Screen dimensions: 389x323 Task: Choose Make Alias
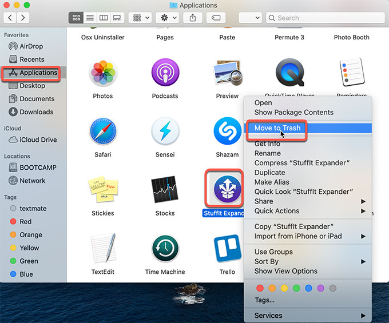308,182
